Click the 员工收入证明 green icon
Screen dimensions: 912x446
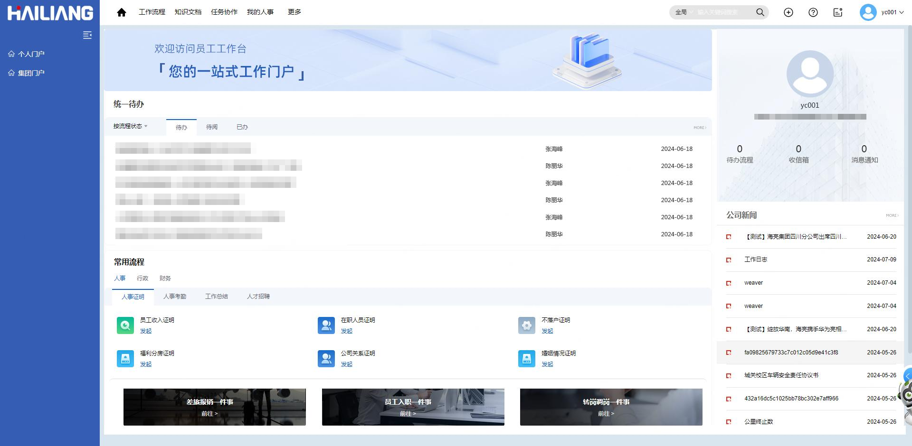click(x=125, y=325)
